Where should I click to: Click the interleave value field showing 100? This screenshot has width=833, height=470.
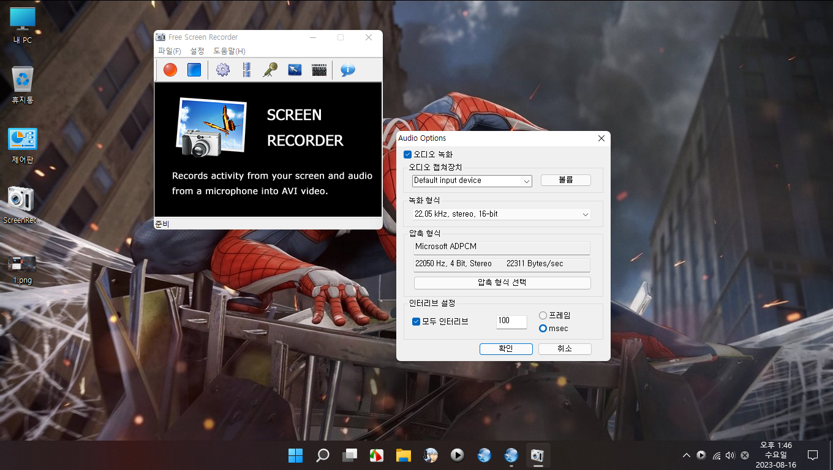click(x=511, y=321)
